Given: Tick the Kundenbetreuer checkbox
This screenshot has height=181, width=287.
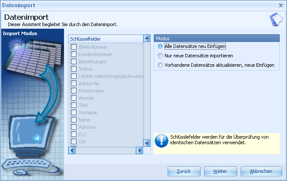Looking at the screenshot, I should 73,54.
